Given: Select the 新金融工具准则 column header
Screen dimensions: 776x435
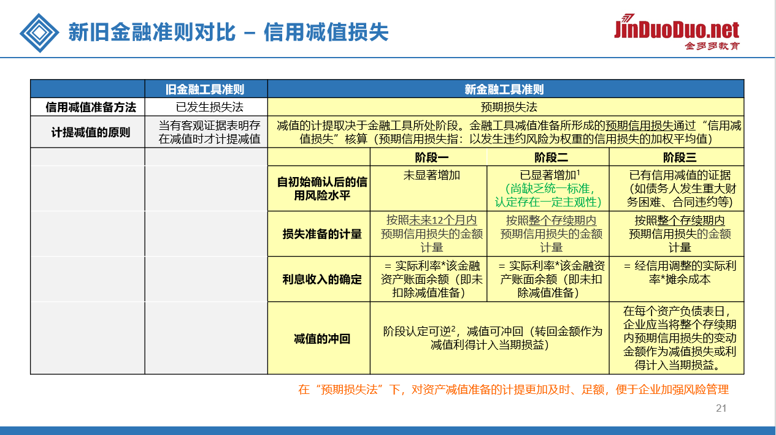Looking at the screenshot, I should click(x=505, y=89).
